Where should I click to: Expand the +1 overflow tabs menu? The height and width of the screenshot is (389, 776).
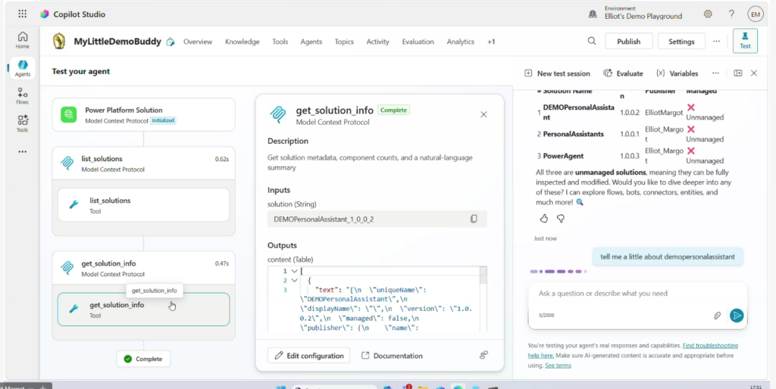(x=491, y=42)
